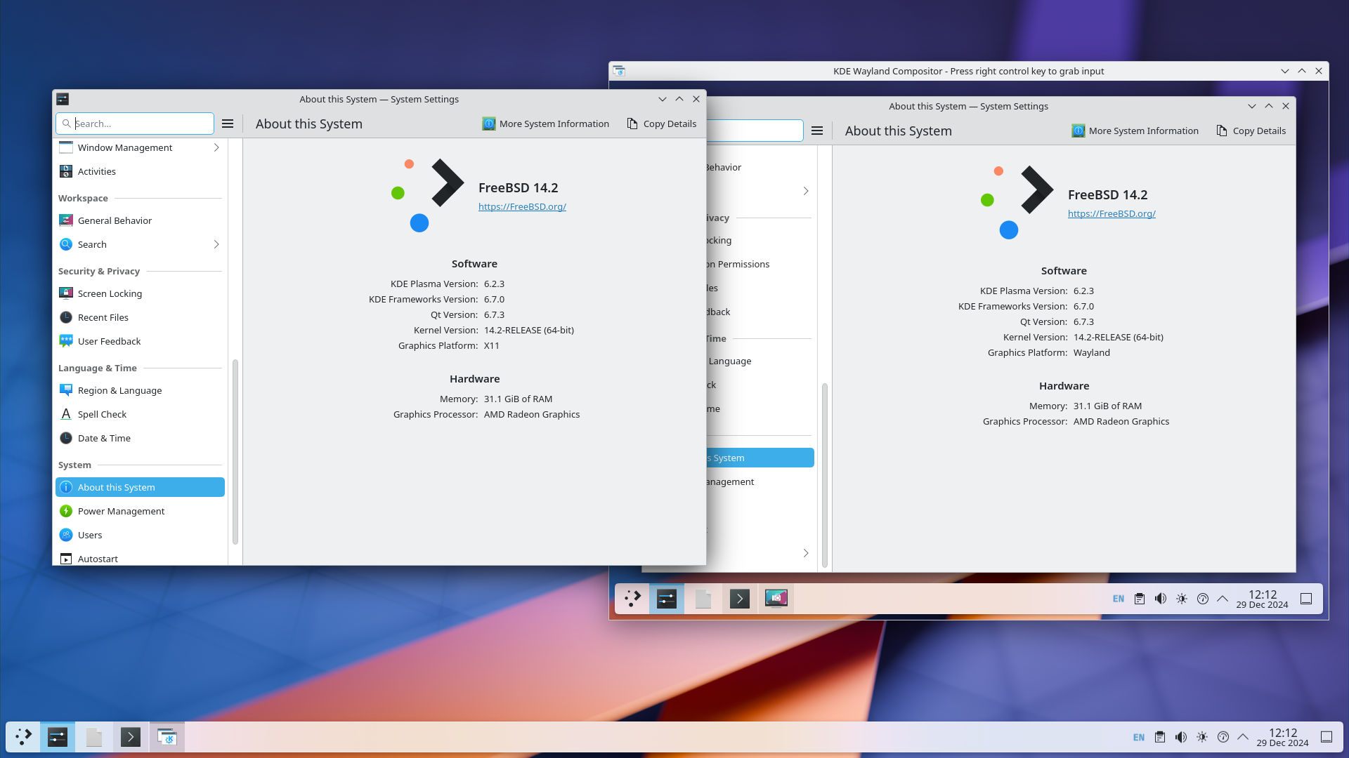Click the Search settings input field
This screenshot has width=1349, height=758.
tap(141, 124)
